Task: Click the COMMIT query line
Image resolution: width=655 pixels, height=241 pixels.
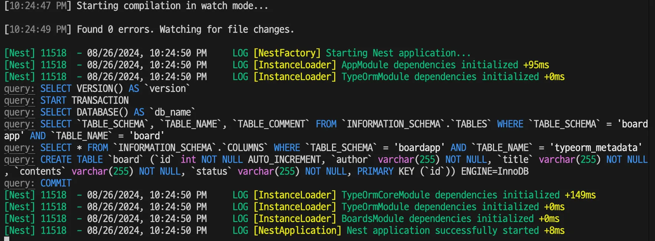Action: (x=56, y=183)
